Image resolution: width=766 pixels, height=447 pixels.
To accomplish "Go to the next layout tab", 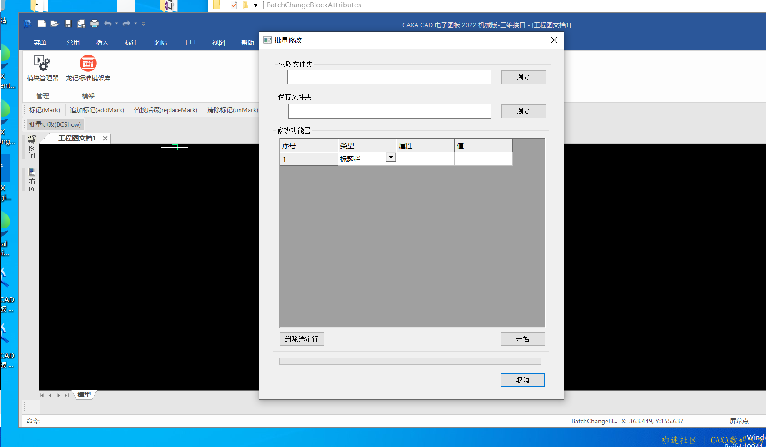I will (x=58, y=395).
